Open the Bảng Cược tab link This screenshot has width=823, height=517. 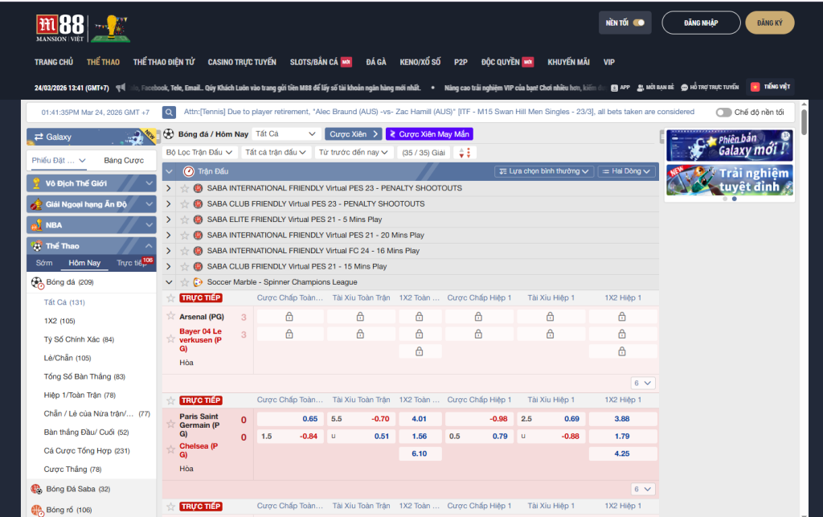[124, 161]
